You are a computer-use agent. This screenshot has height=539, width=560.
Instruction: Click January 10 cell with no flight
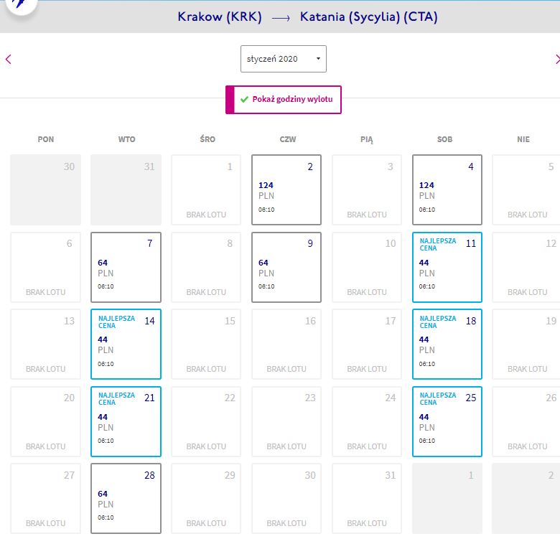click(x=367, y=268)
